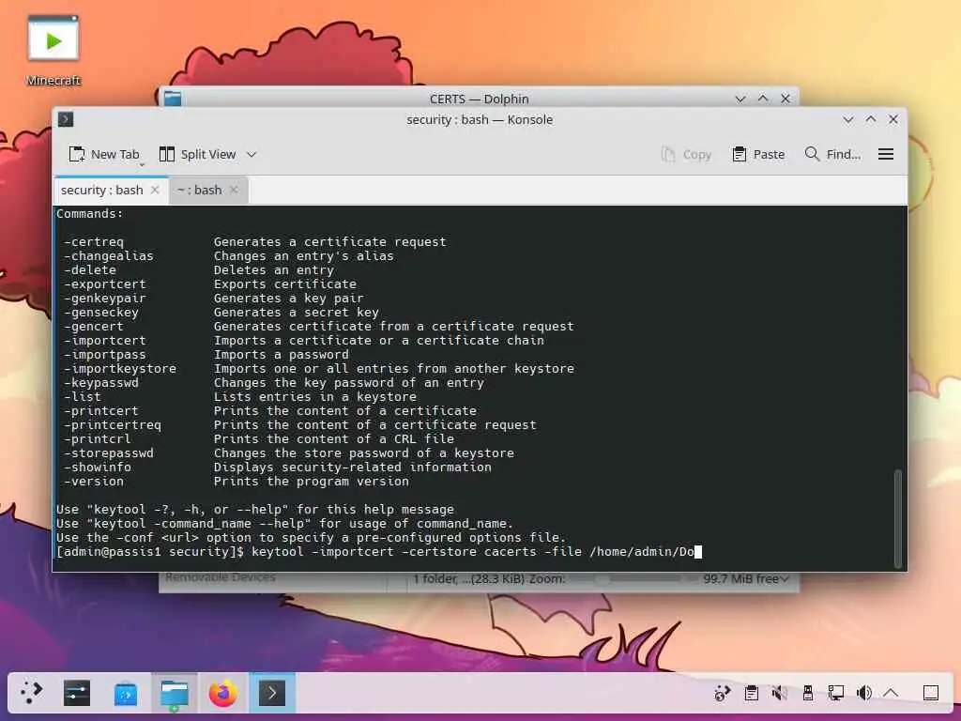Click the free space indicator in Dolphin
The height and width of the screenshot is (721, 961).
point(745,578)
